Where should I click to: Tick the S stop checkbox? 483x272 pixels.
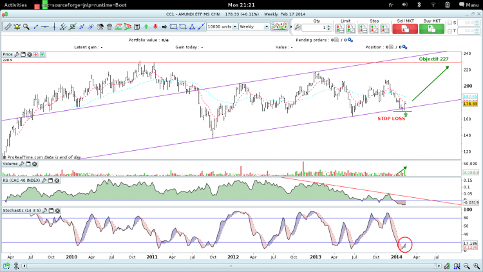tap(450, 23)
